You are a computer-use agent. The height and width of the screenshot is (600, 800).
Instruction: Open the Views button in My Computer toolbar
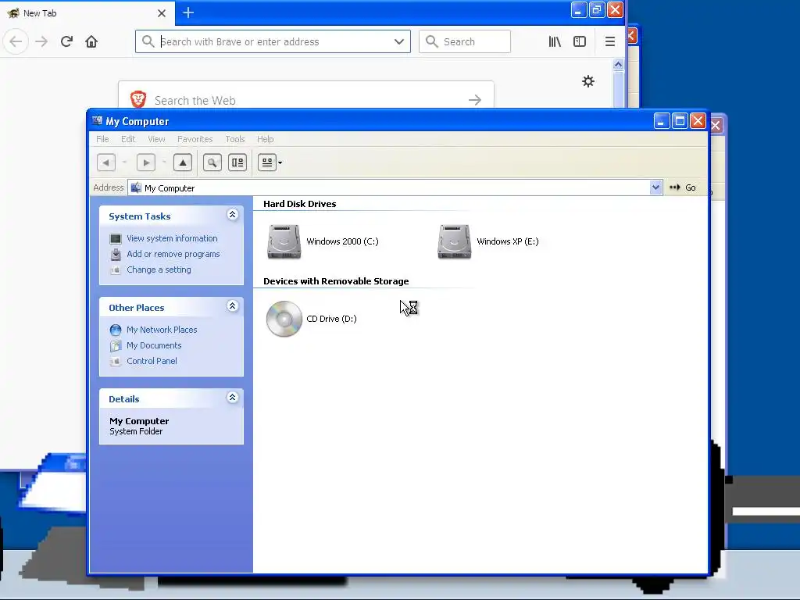[267, 162]
